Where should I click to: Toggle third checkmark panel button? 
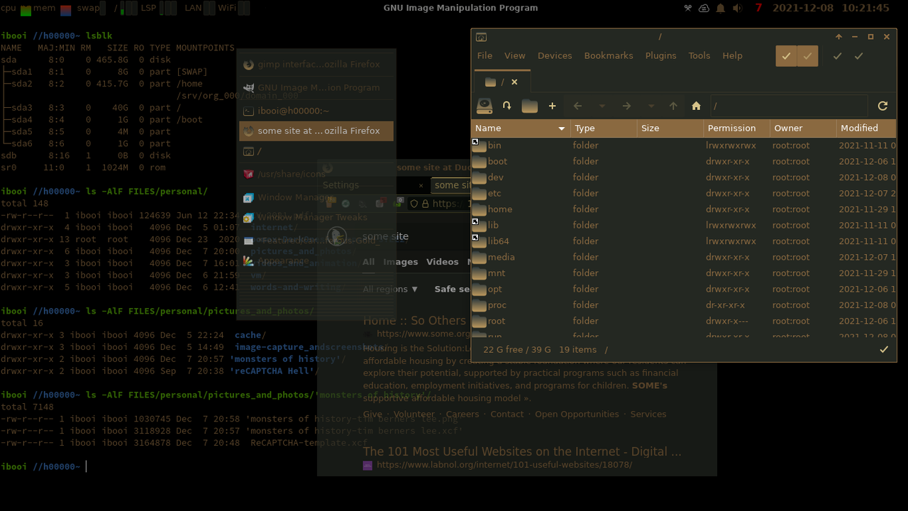(x=837, y=56)
